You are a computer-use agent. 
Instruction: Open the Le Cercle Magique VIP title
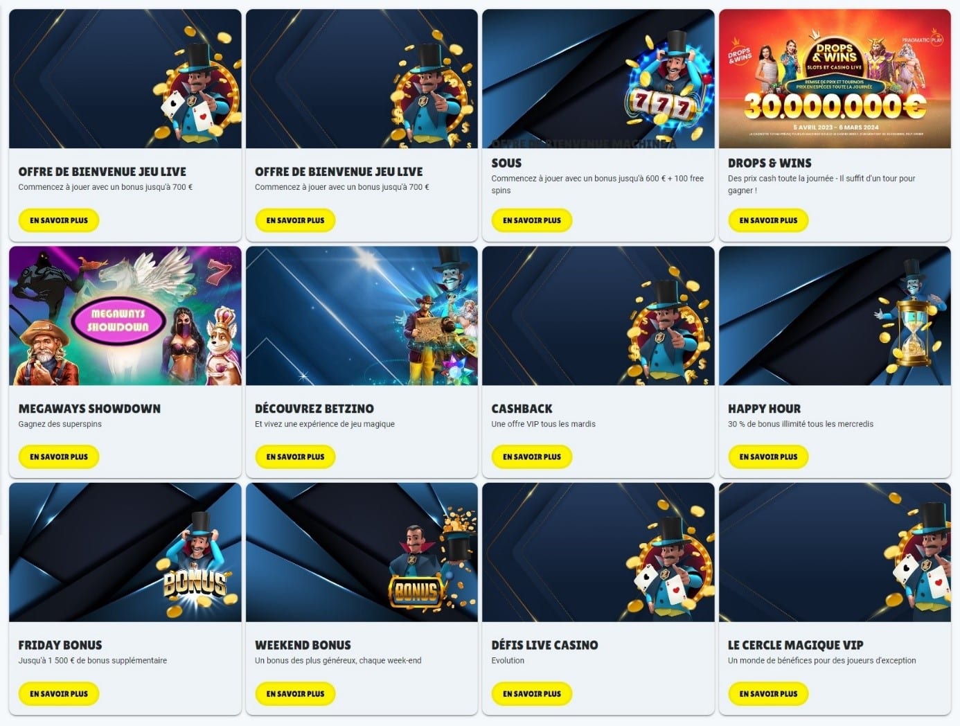pyautogui.click(x=795, y=645)
